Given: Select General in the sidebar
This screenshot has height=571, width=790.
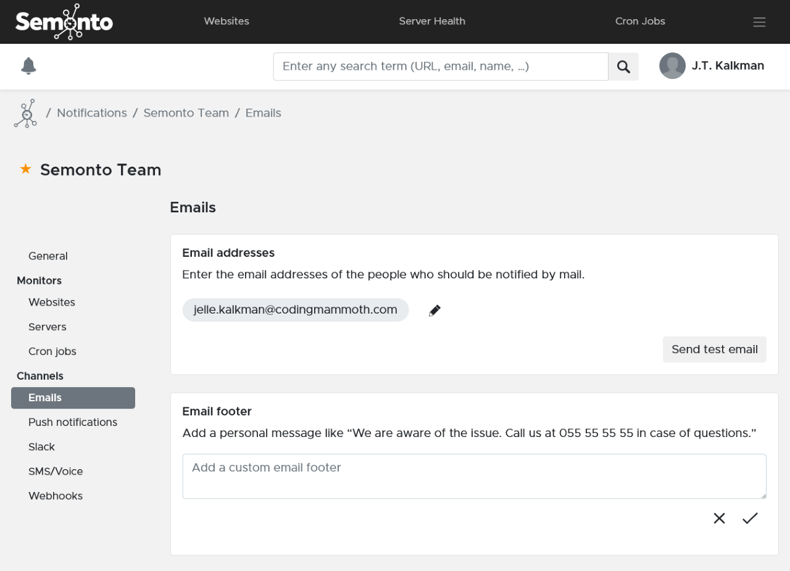Looking at the screenshot, I should click(48, 256).
